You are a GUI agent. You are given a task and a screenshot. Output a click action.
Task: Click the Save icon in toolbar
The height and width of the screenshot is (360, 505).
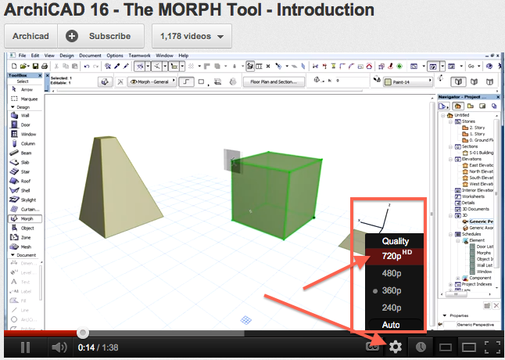point(35,66)
